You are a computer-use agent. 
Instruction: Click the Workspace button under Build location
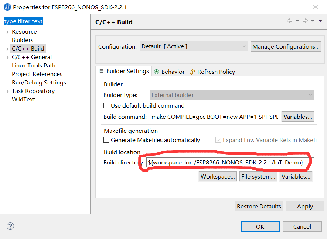pyautogui.click(x=218, y=176)
